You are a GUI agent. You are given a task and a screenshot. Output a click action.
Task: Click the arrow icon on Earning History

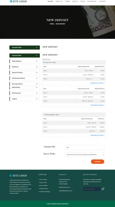tap(36, 84)
